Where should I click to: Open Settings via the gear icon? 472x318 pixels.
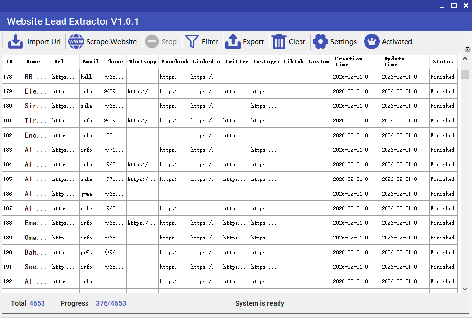point(320,42)
